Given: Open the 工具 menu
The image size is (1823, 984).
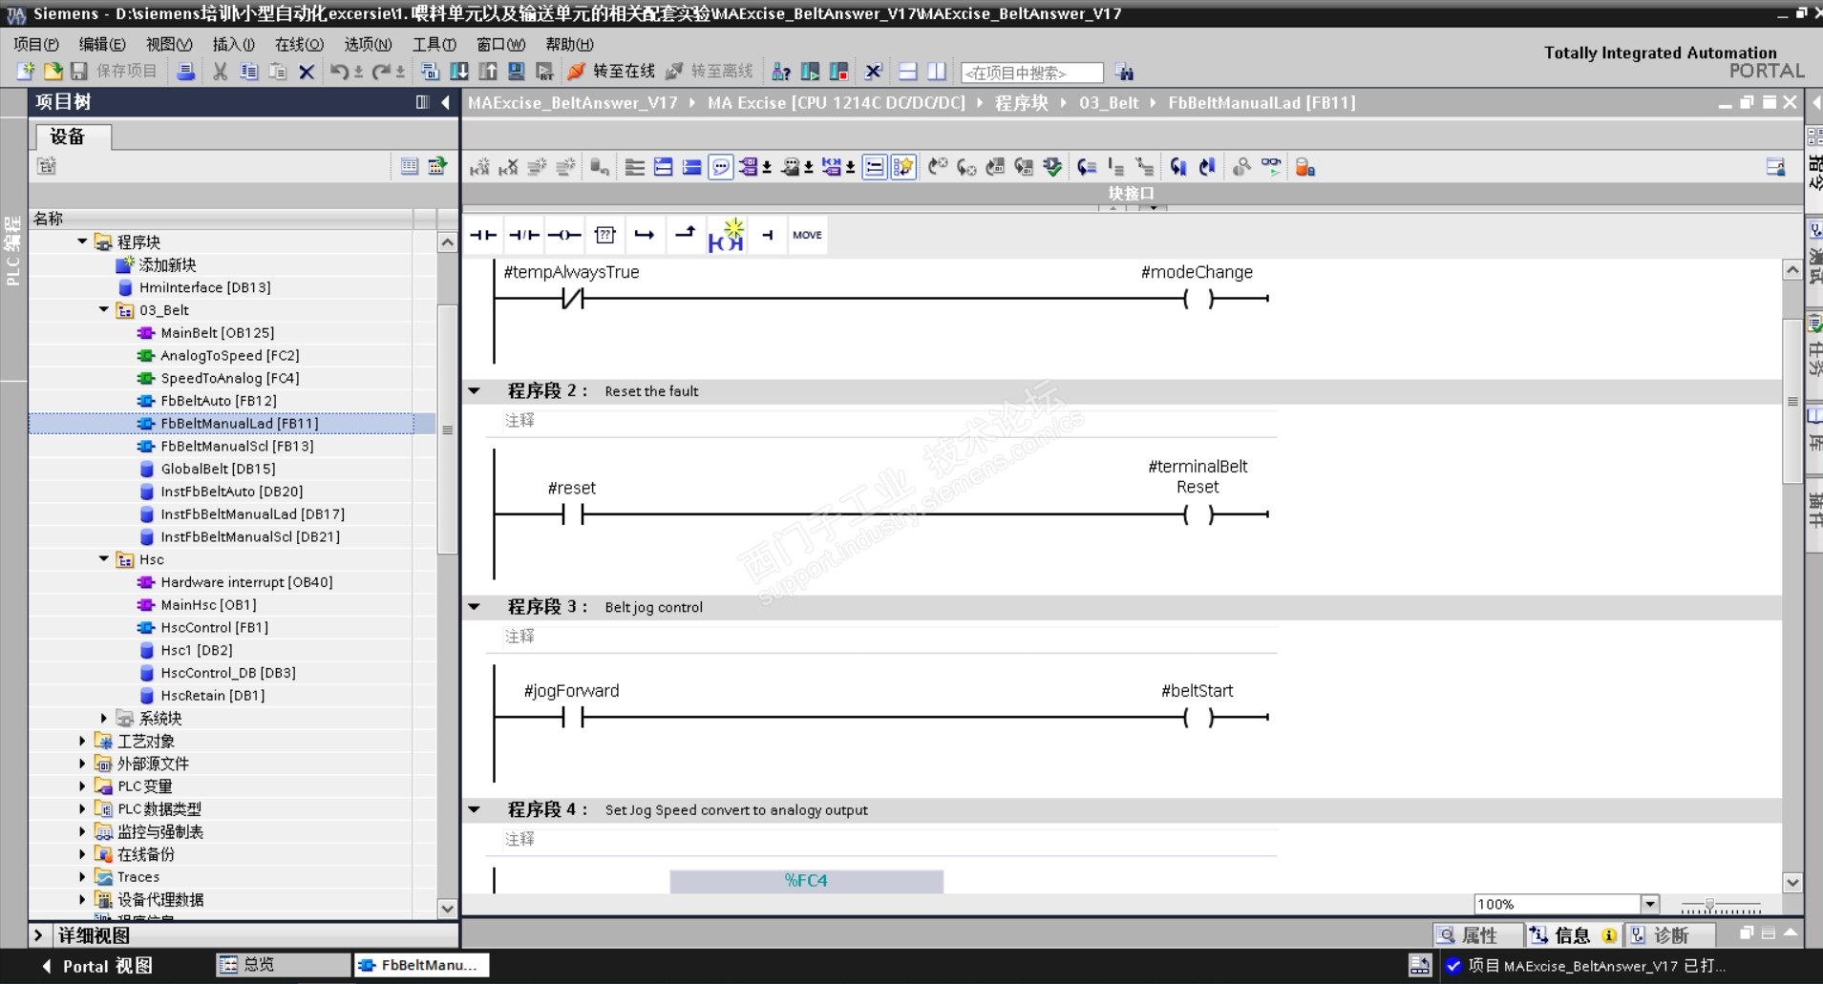Looking at the screenshot, I should click(x=435, y=44).
